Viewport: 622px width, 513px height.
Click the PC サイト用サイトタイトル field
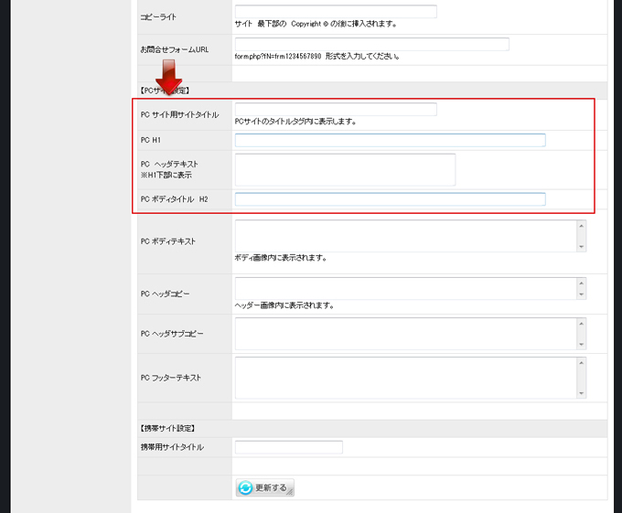coord(336,110)
